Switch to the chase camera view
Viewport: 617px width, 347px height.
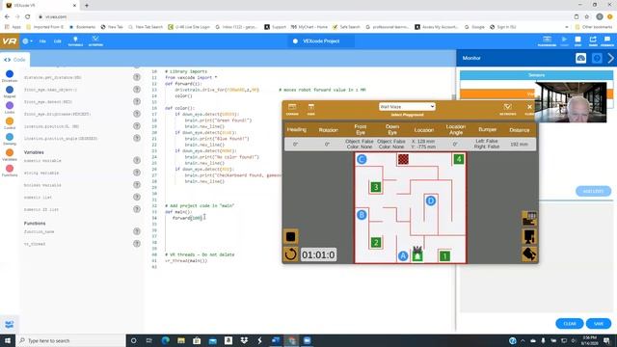[x=529, y=236]
